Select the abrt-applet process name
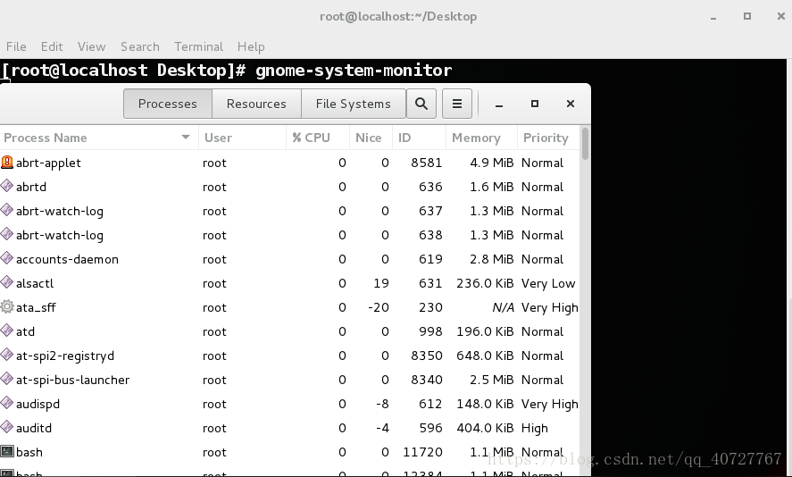The width and height of the screenshot is (792, 477). tap(48, 163)
